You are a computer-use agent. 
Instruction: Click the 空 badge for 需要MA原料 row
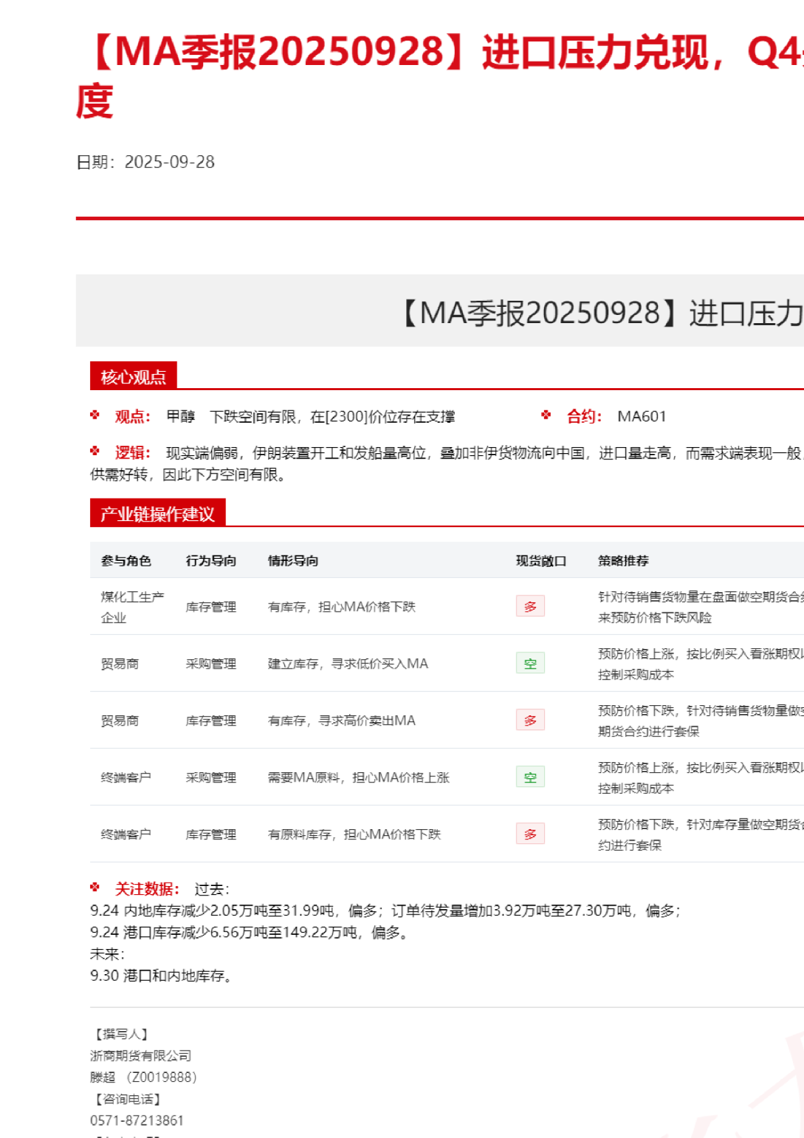click(530, 777)
